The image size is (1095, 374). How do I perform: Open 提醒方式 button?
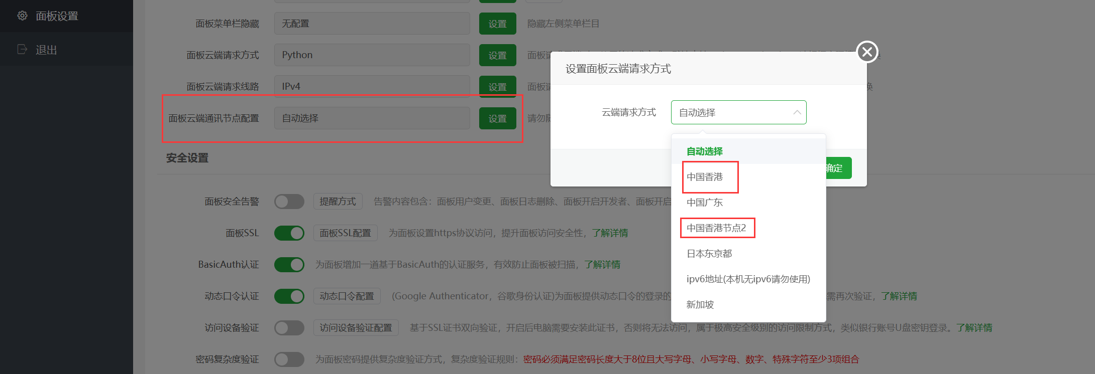[x=338, y=202]
